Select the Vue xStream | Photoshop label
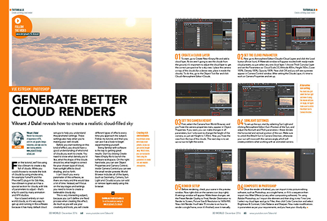The image size is (327, 221). tap(30, 89)
